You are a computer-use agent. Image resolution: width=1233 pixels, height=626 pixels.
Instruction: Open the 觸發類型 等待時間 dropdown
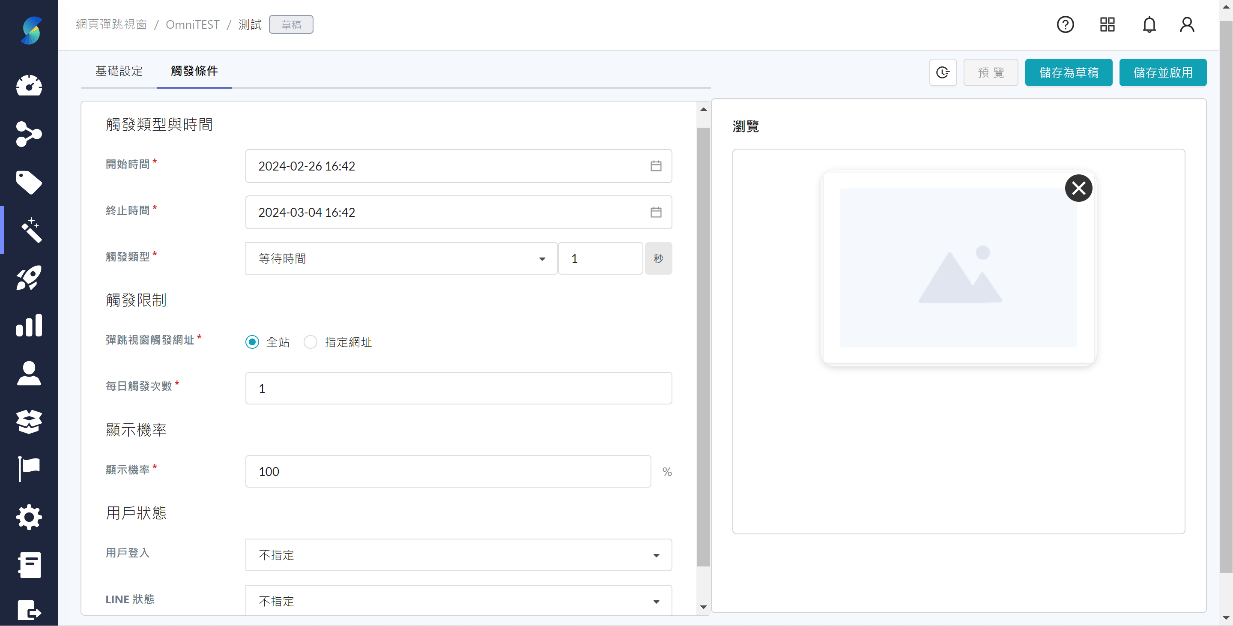pyautogui.click(x=401, y=259)
